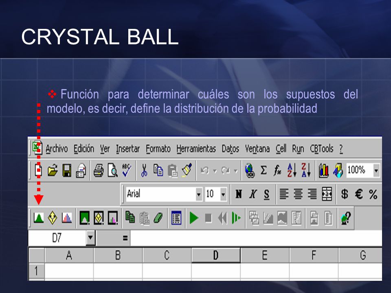Click the Define Assumption icon

(39, 218)
